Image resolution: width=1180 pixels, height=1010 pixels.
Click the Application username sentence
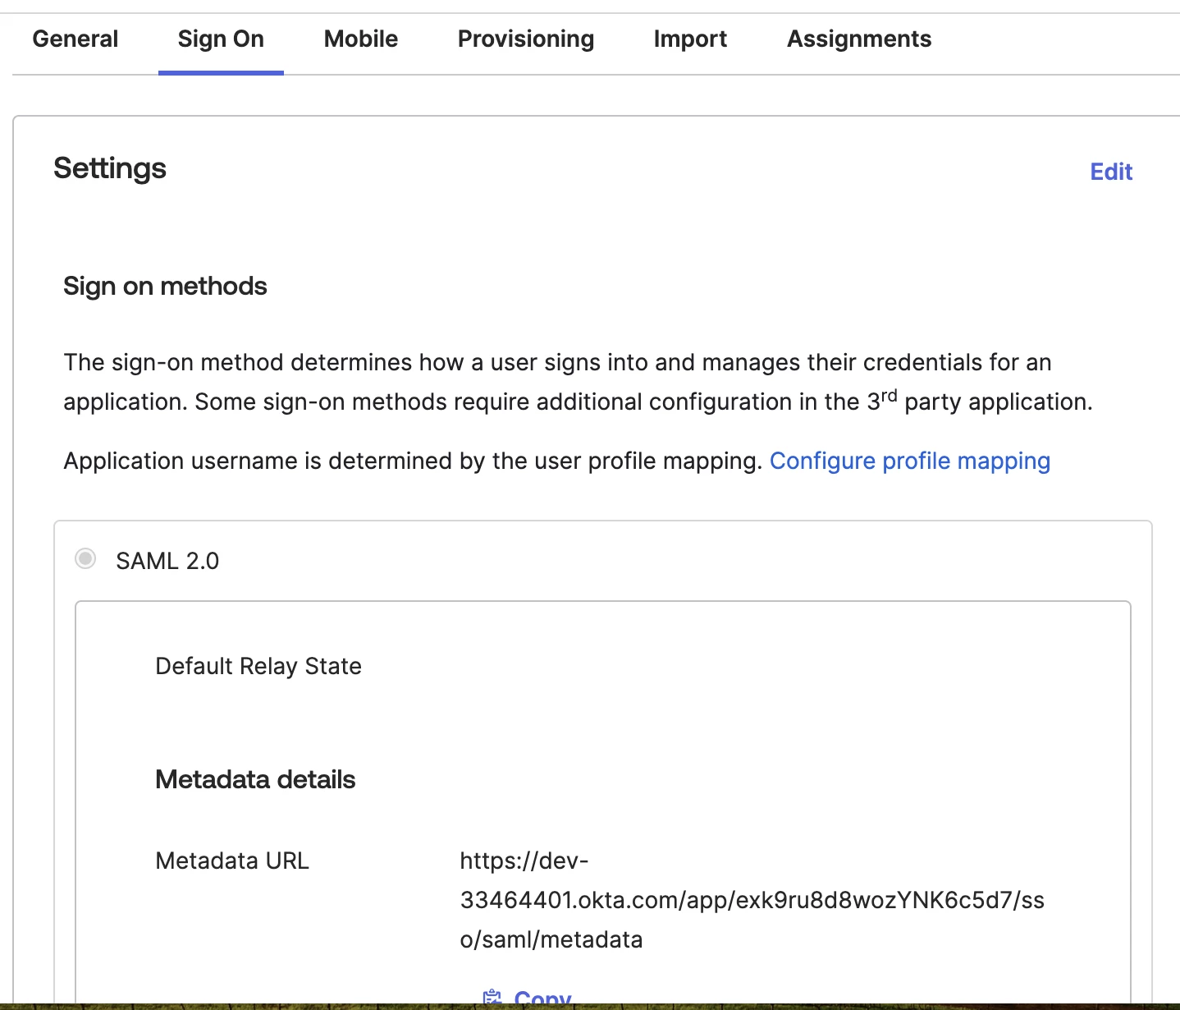(413, 461)
